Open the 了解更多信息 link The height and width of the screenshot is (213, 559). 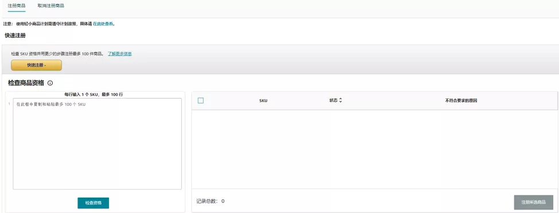120,54
